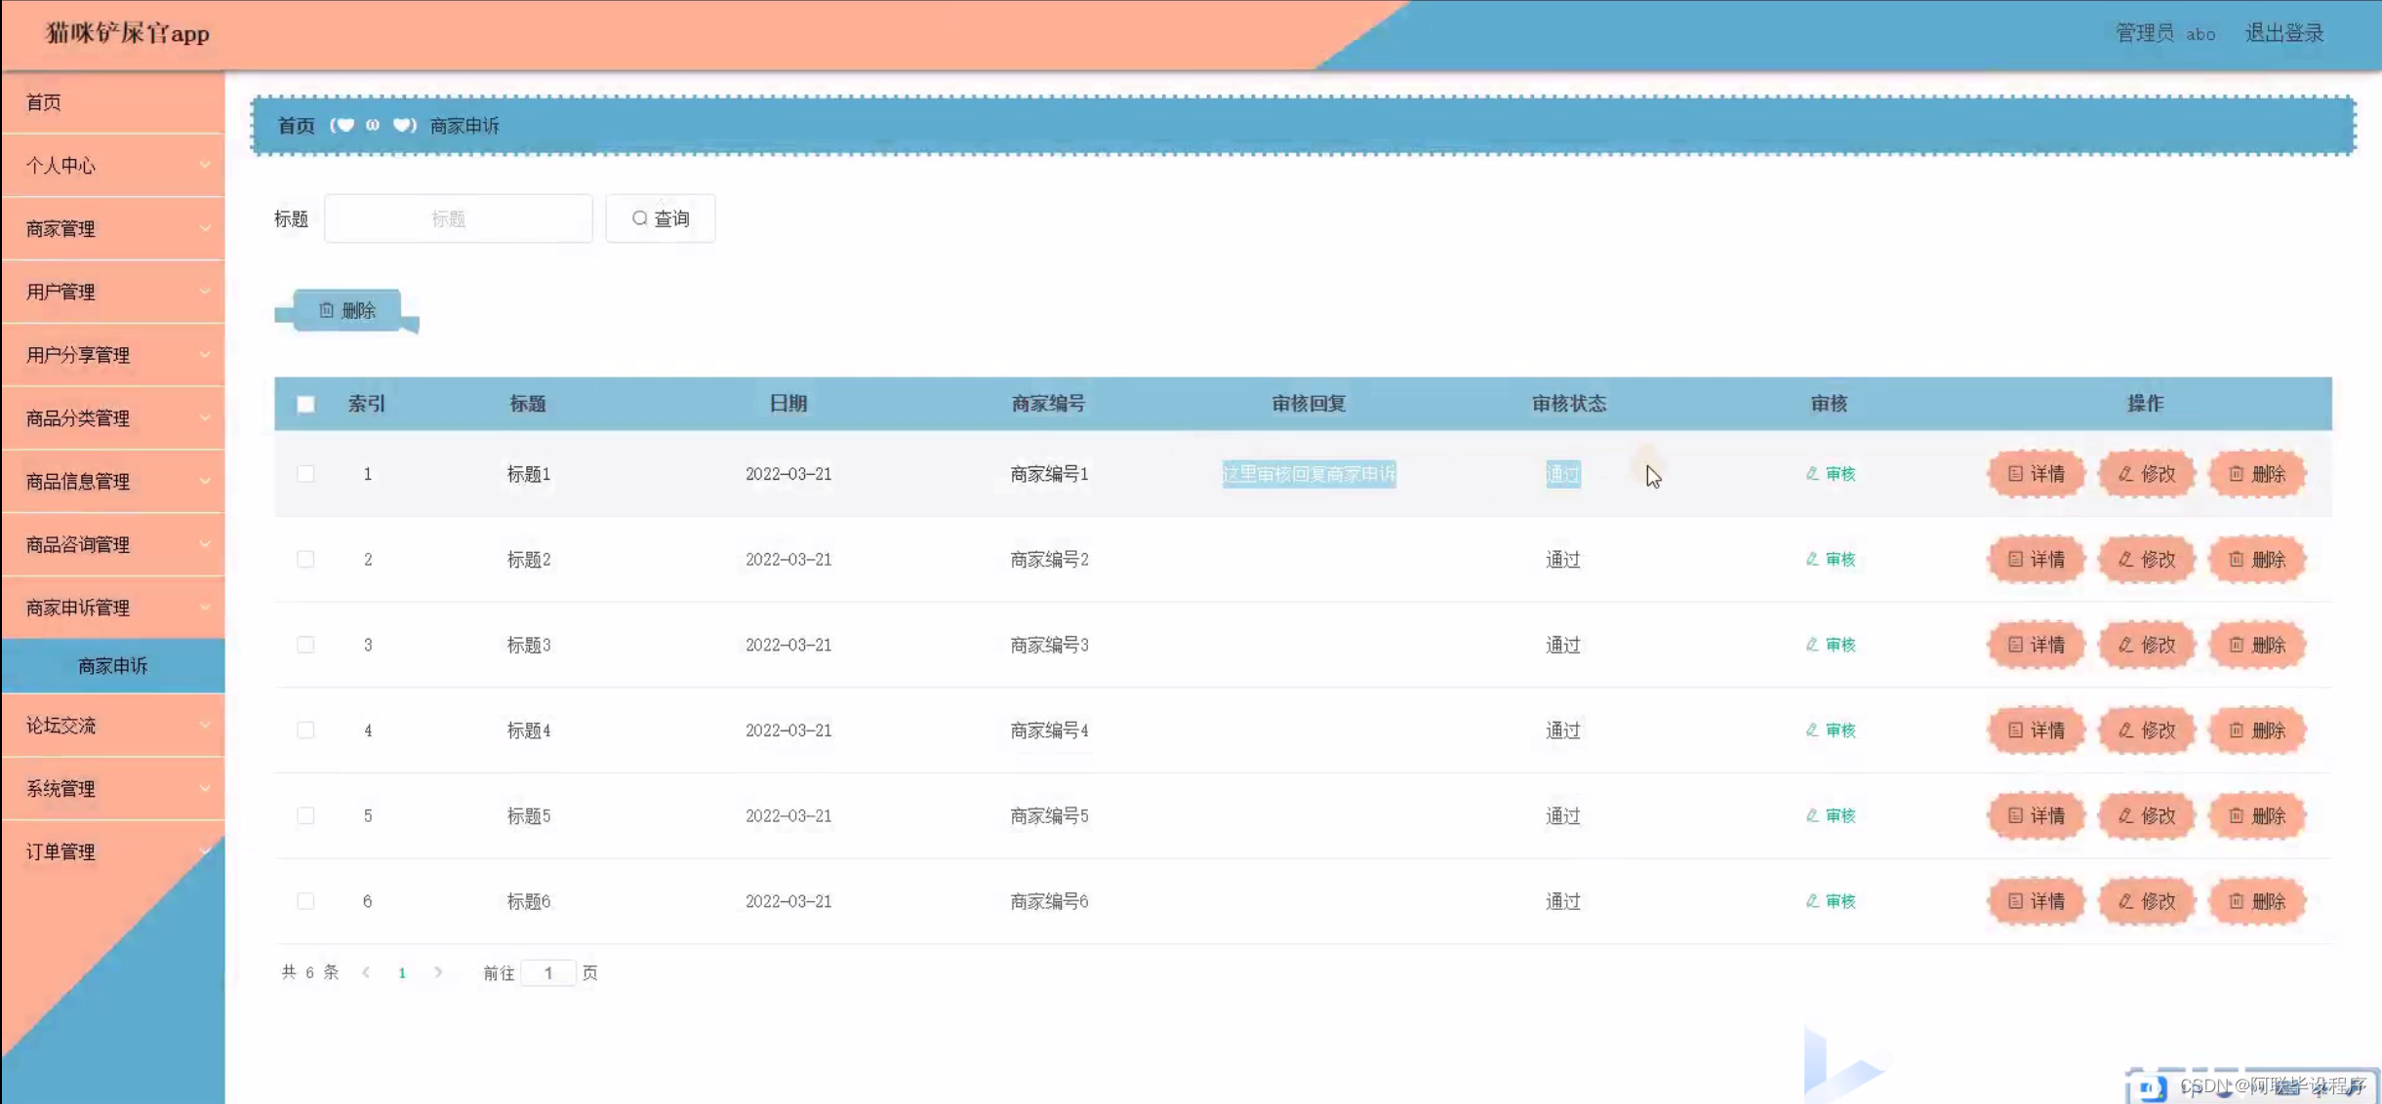Screen dimensions: 2382x1104
Task: Click the next page arrow in pagination
Action: pyautogui.click(x=438, y=972)
